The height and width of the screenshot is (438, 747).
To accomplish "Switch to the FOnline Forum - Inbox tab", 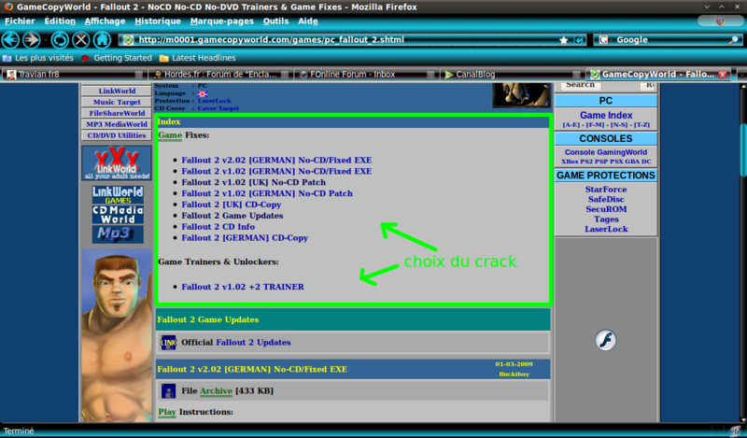I will point(365,75).
